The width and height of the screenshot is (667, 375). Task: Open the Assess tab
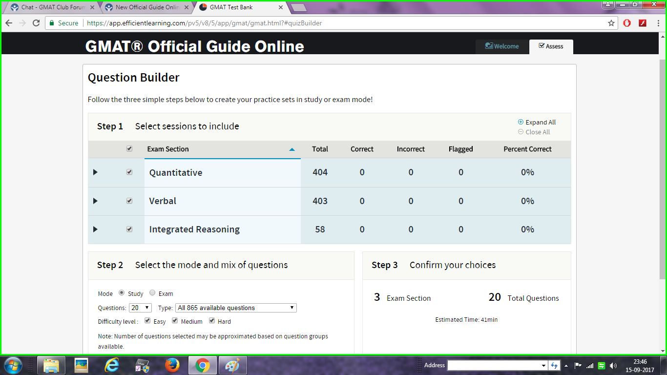[551, 46]
